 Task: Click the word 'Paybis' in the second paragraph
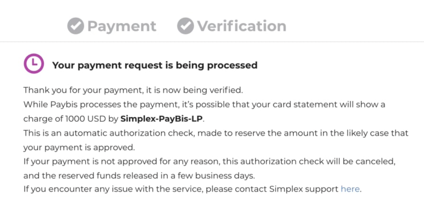click(64, 105)
